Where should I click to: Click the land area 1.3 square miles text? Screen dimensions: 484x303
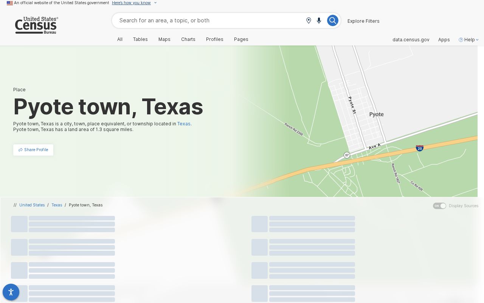[73, 130]
